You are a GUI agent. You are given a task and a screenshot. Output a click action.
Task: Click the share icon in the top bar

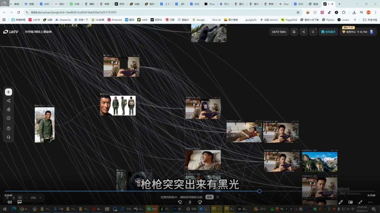(304, 32)
